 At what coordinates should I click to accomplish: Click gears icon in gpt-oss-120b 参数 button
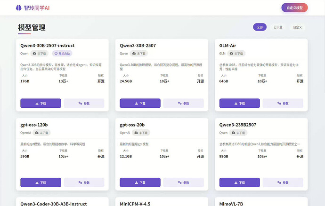click(80, 182)
